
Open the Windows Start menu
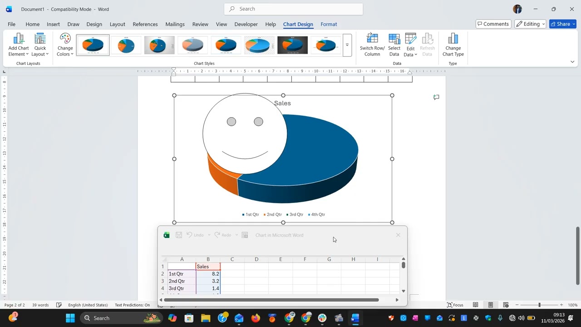tap(70, 318)
